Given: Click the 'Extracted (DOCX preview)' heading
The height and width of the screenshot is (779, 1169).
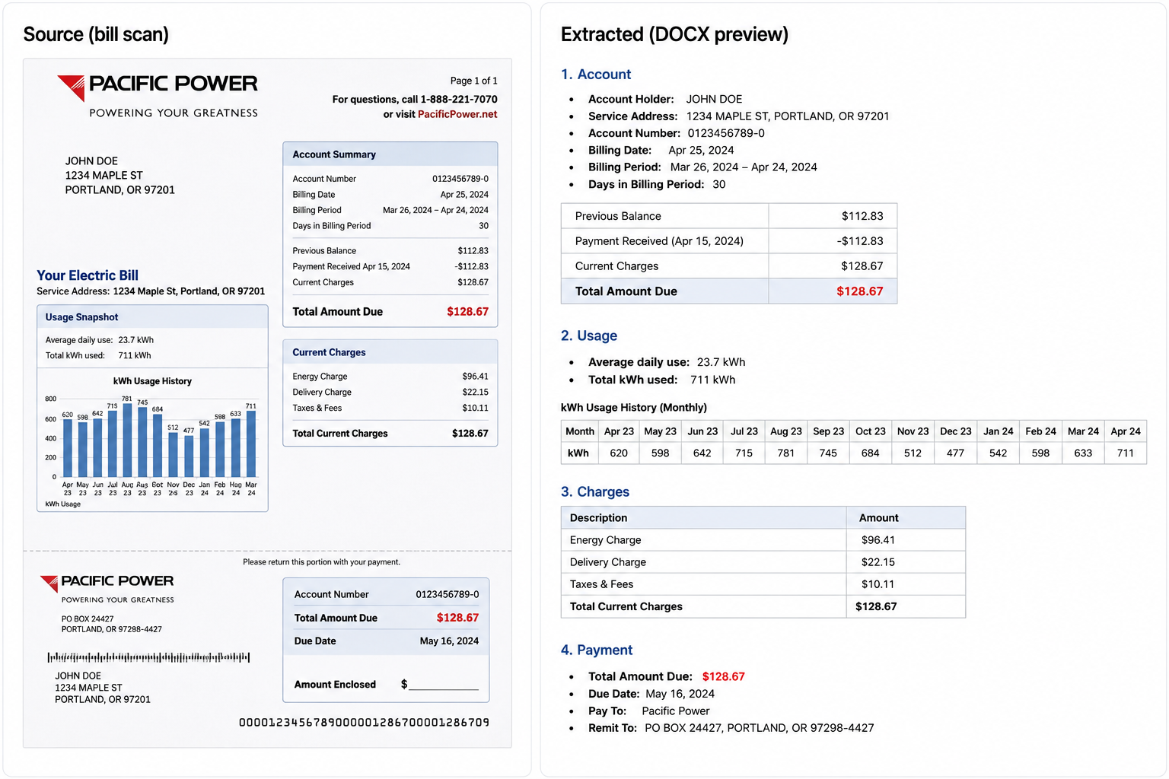Looking at the screenshot, I should click(x=674, y=34).
